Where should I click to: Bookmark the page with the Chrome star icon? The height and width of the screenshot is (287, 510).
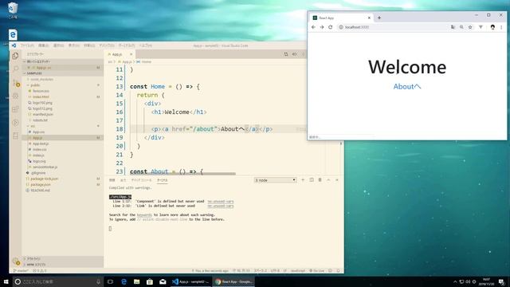click(x=470, y=27)
